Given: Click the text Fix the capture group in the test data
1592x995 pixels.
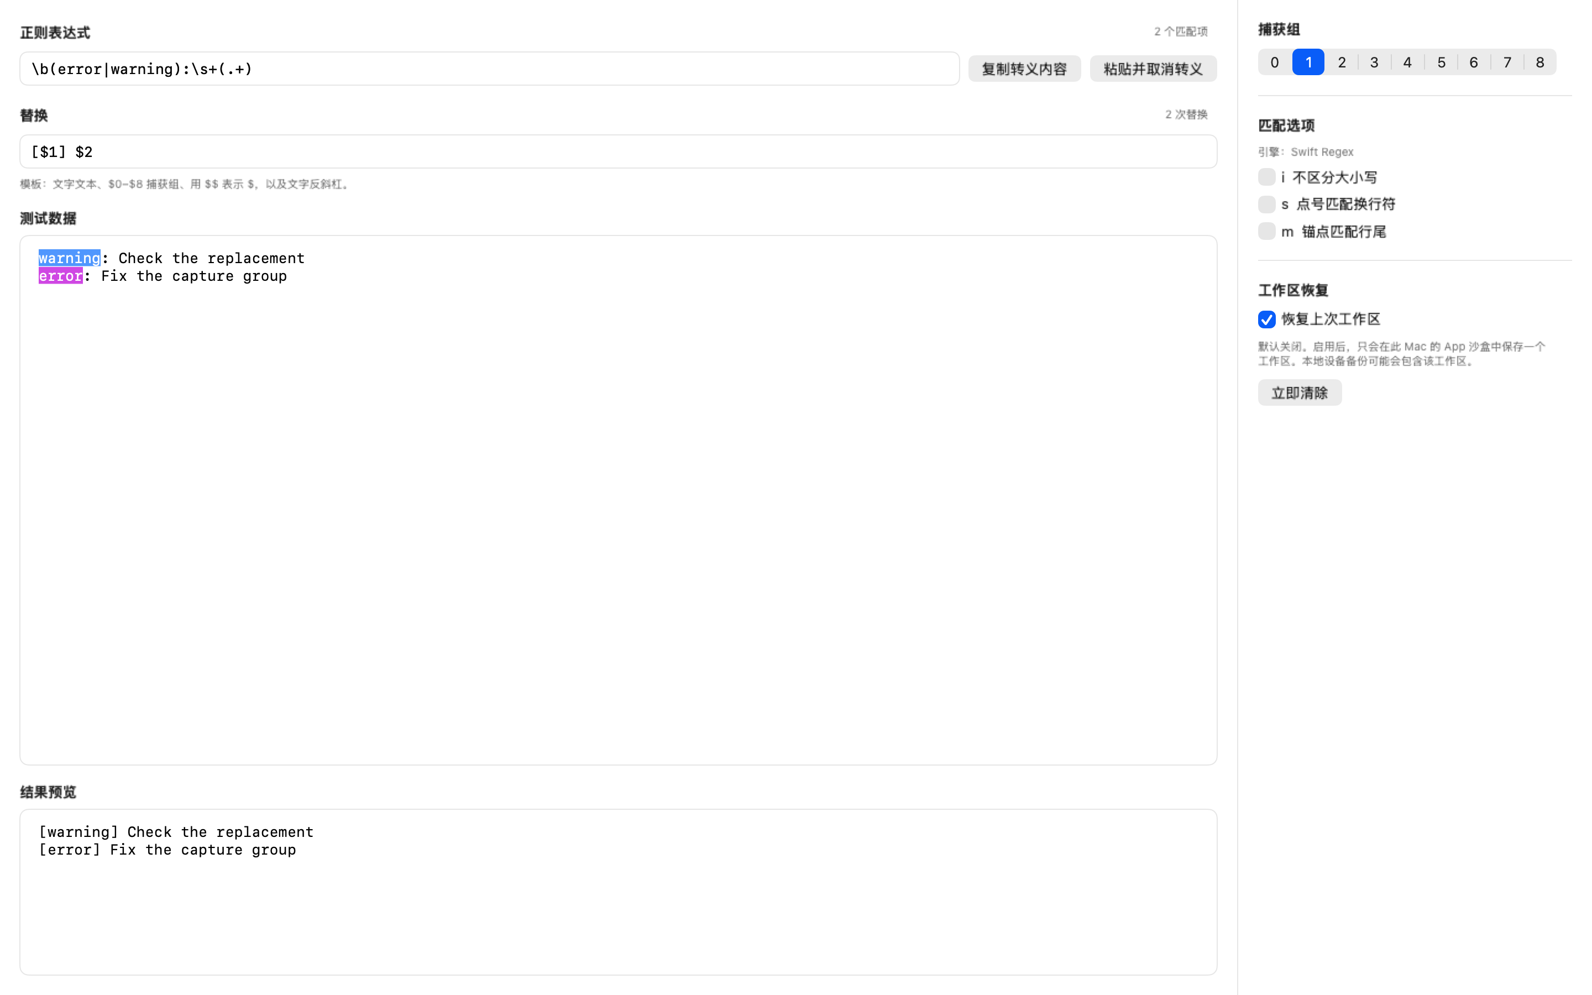Looking at the screenshot, I should point(194,276).
